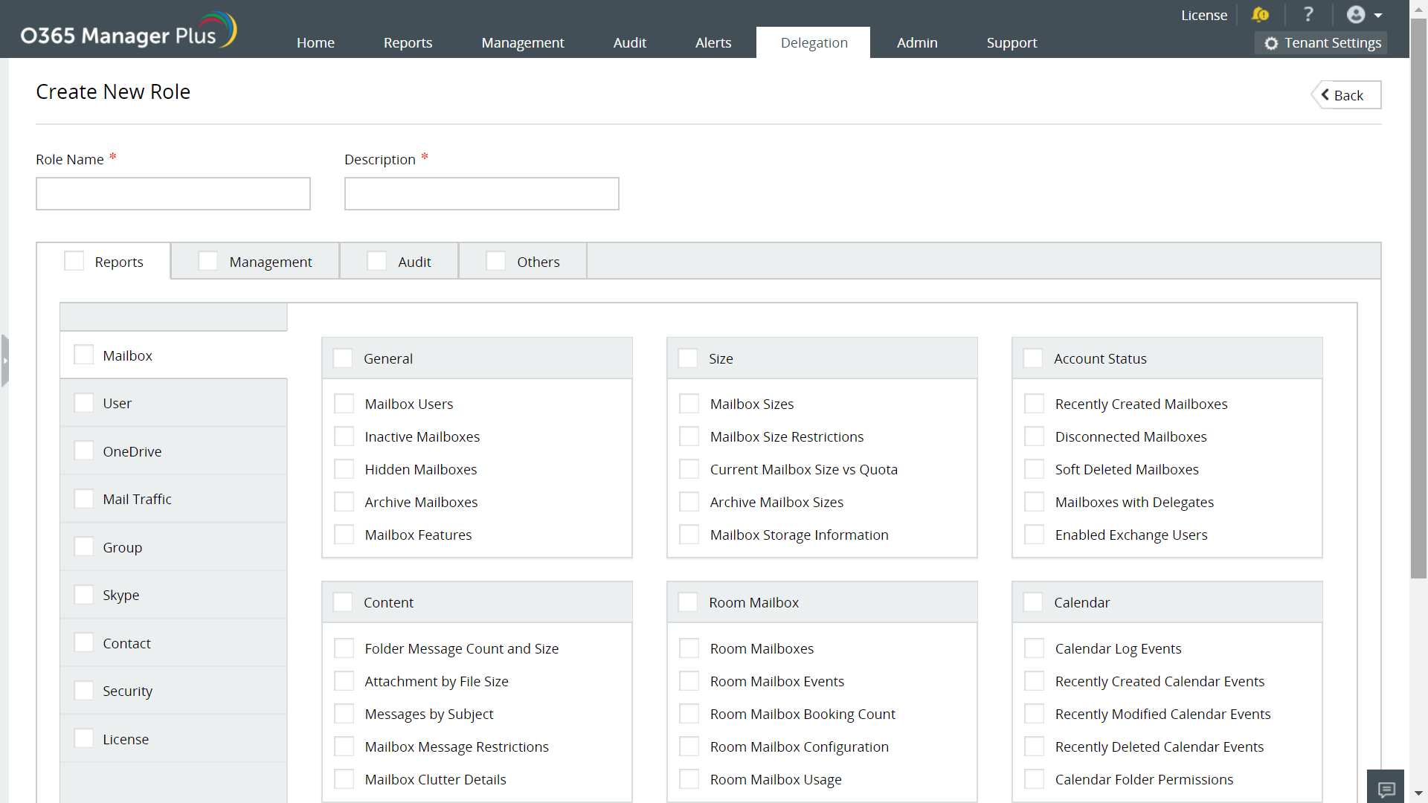Viewport: 1428px width, 803px height.
Task: Check the Mailbox Users checkbox
Action: point(344,404)
